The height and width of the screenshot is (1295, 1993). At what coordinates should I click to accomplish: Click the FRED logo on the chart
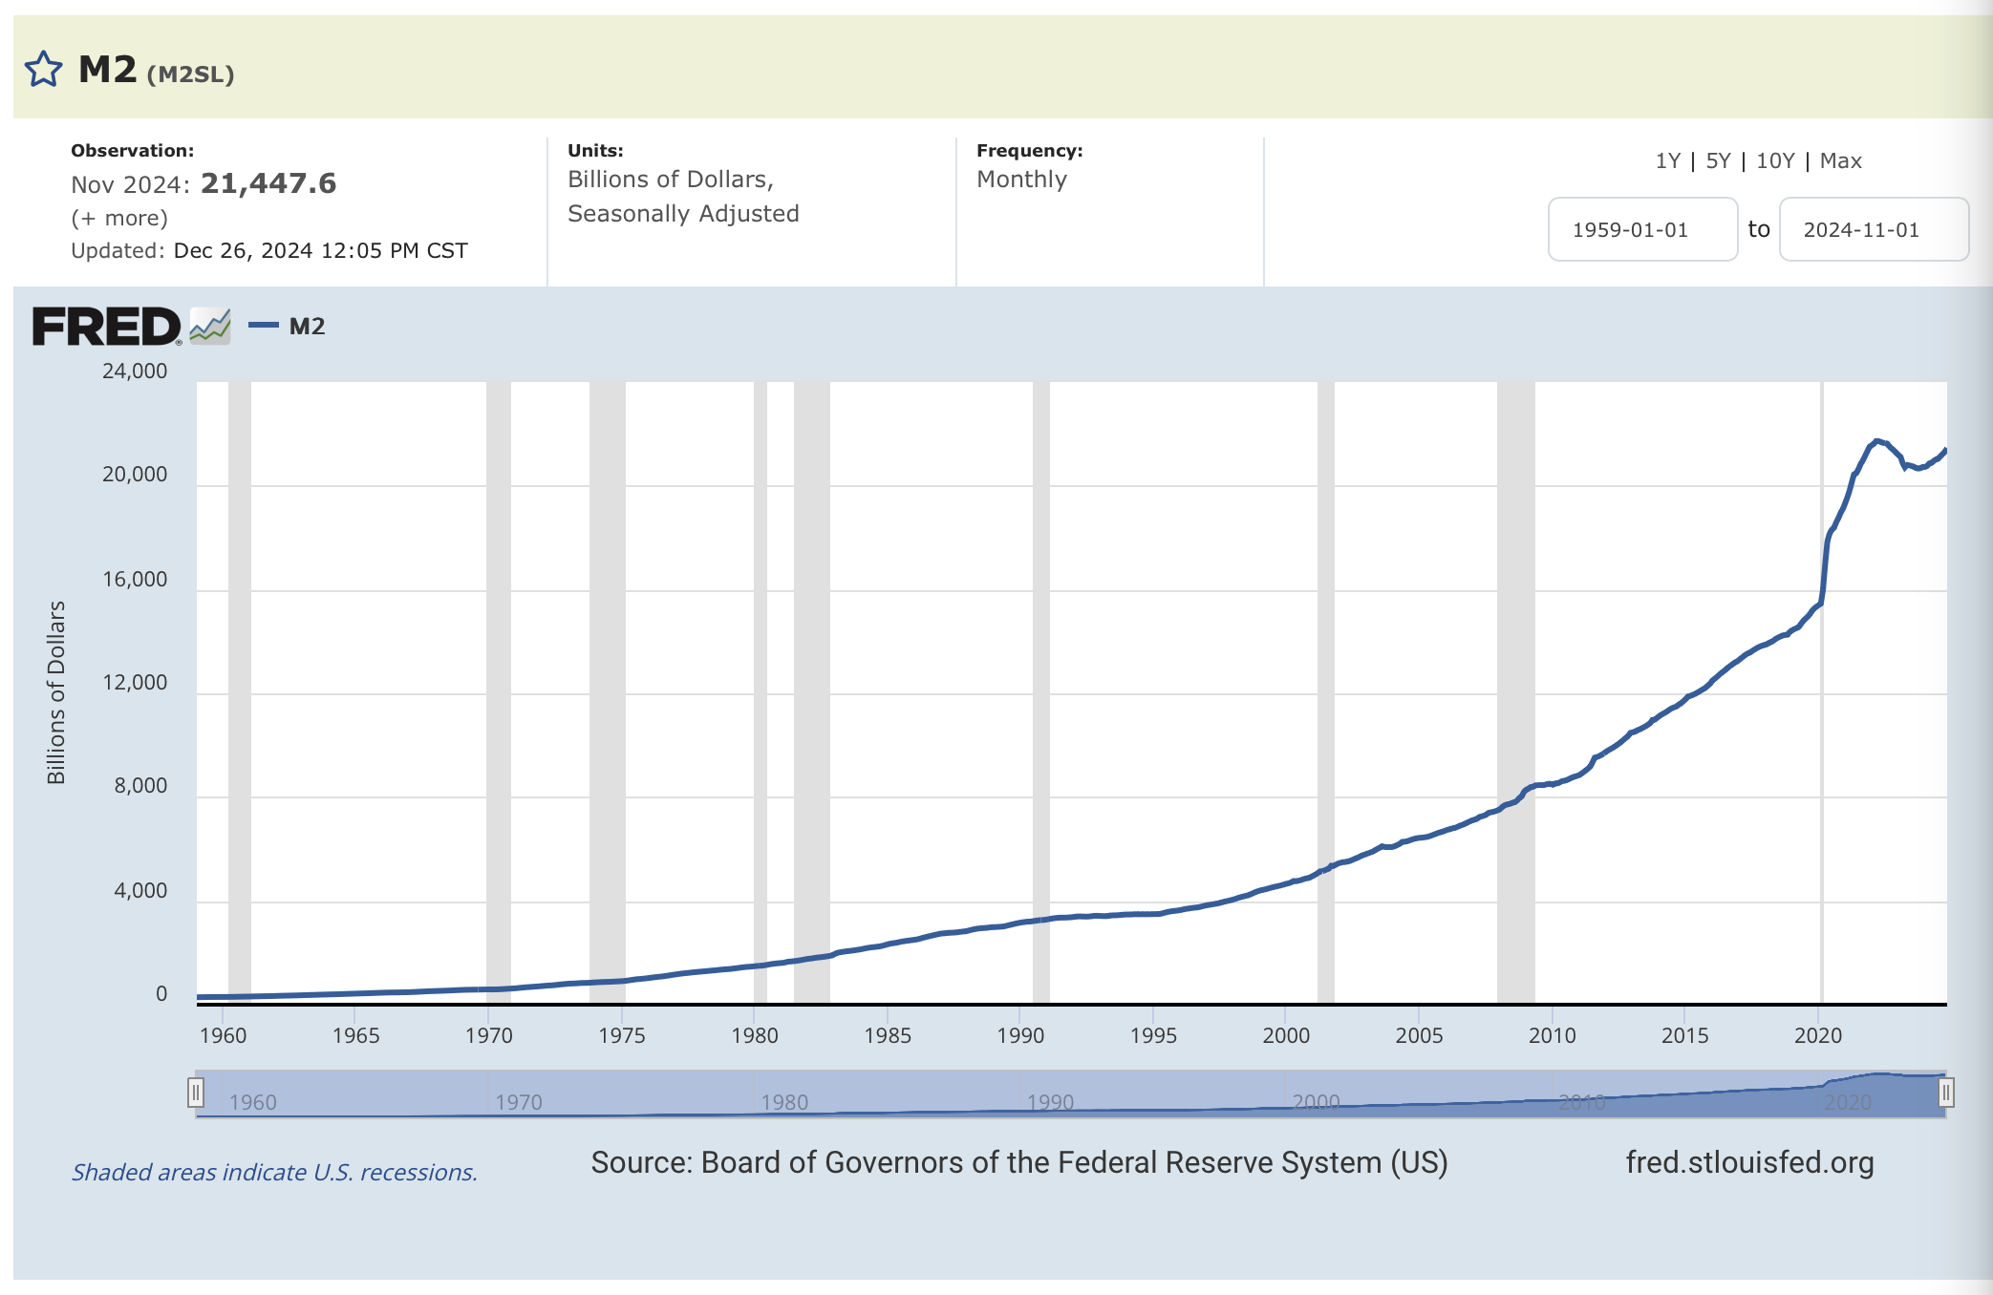(106, 327)
